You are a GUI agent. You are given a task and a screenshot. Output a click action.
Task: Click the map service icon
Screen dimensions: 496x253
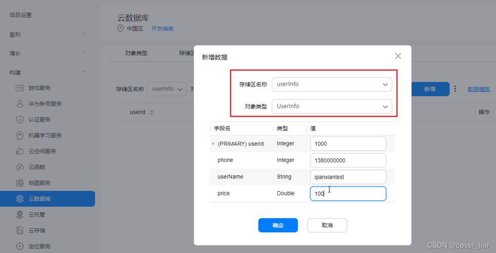tap(20, 183)
